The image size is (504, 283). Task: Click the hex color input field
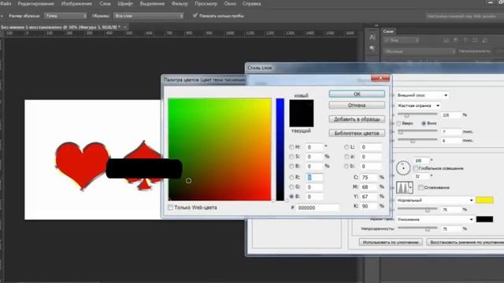click(317, 208)
